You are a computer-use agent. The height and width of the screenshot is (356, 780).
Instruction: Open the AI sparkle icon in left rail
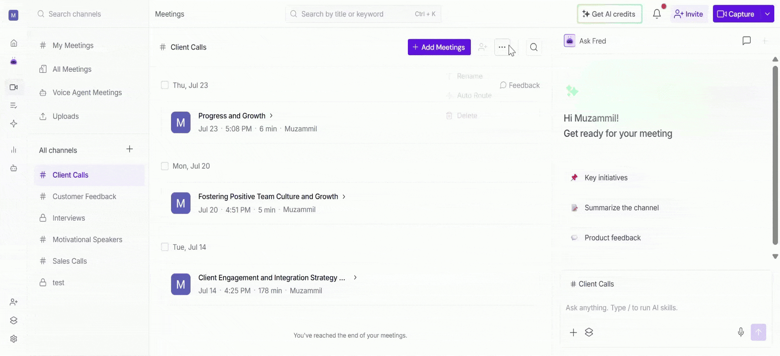point(14,124)
